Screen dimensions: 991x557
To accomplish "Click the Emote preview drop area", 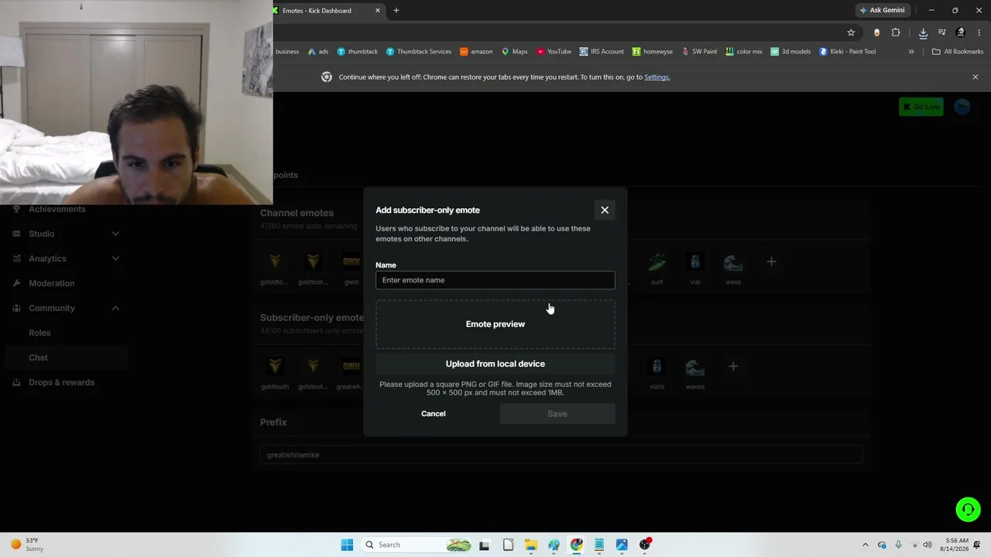I will (x=495, y=324).
